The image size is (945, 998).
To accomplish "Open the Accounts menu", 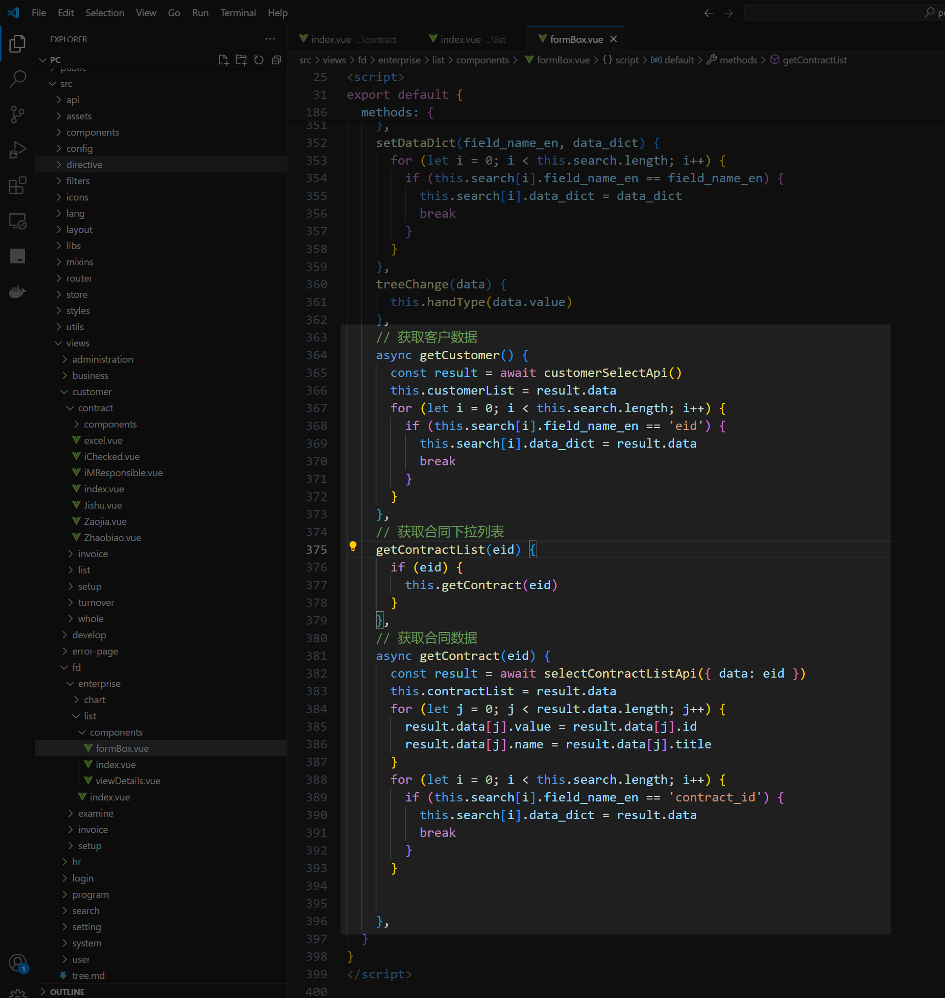I will point(18,963).
